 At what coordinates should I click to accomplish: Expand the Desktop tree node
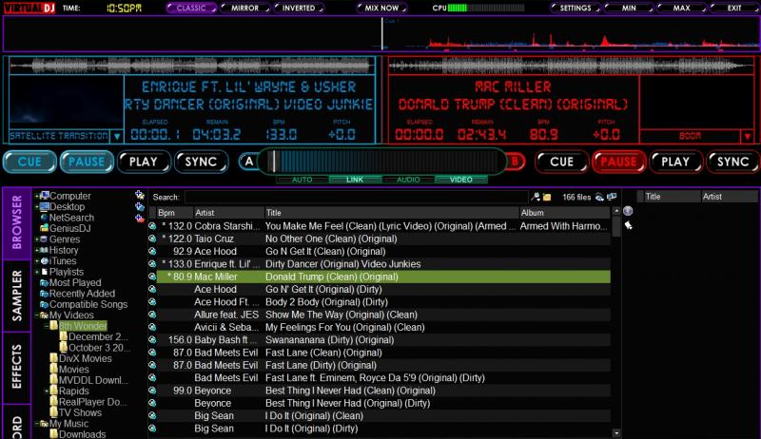(36, 207)
